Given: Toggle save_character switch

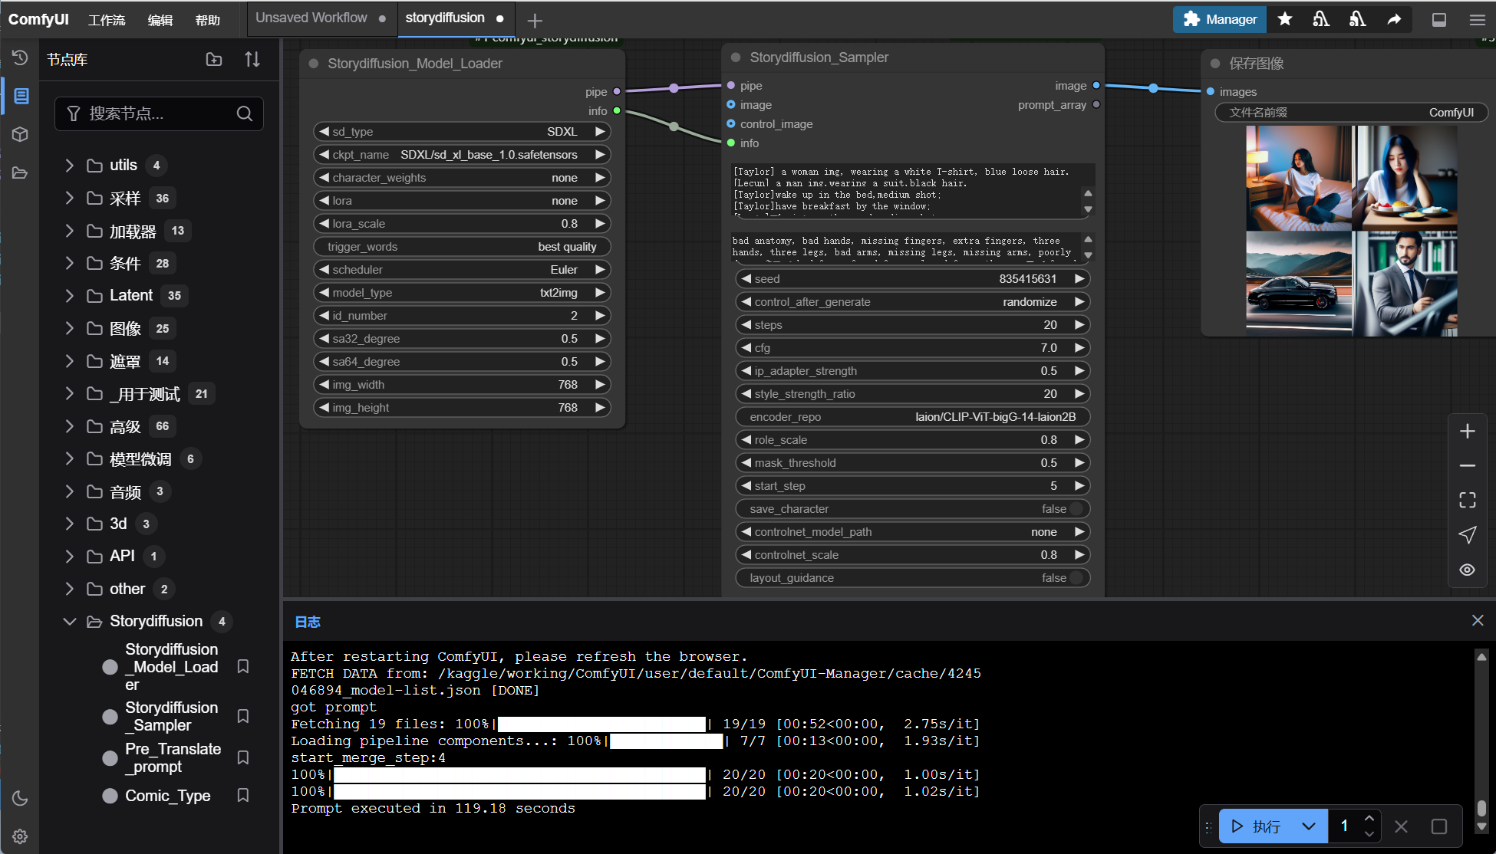Looking at the screenshot, I should 1076,509.
